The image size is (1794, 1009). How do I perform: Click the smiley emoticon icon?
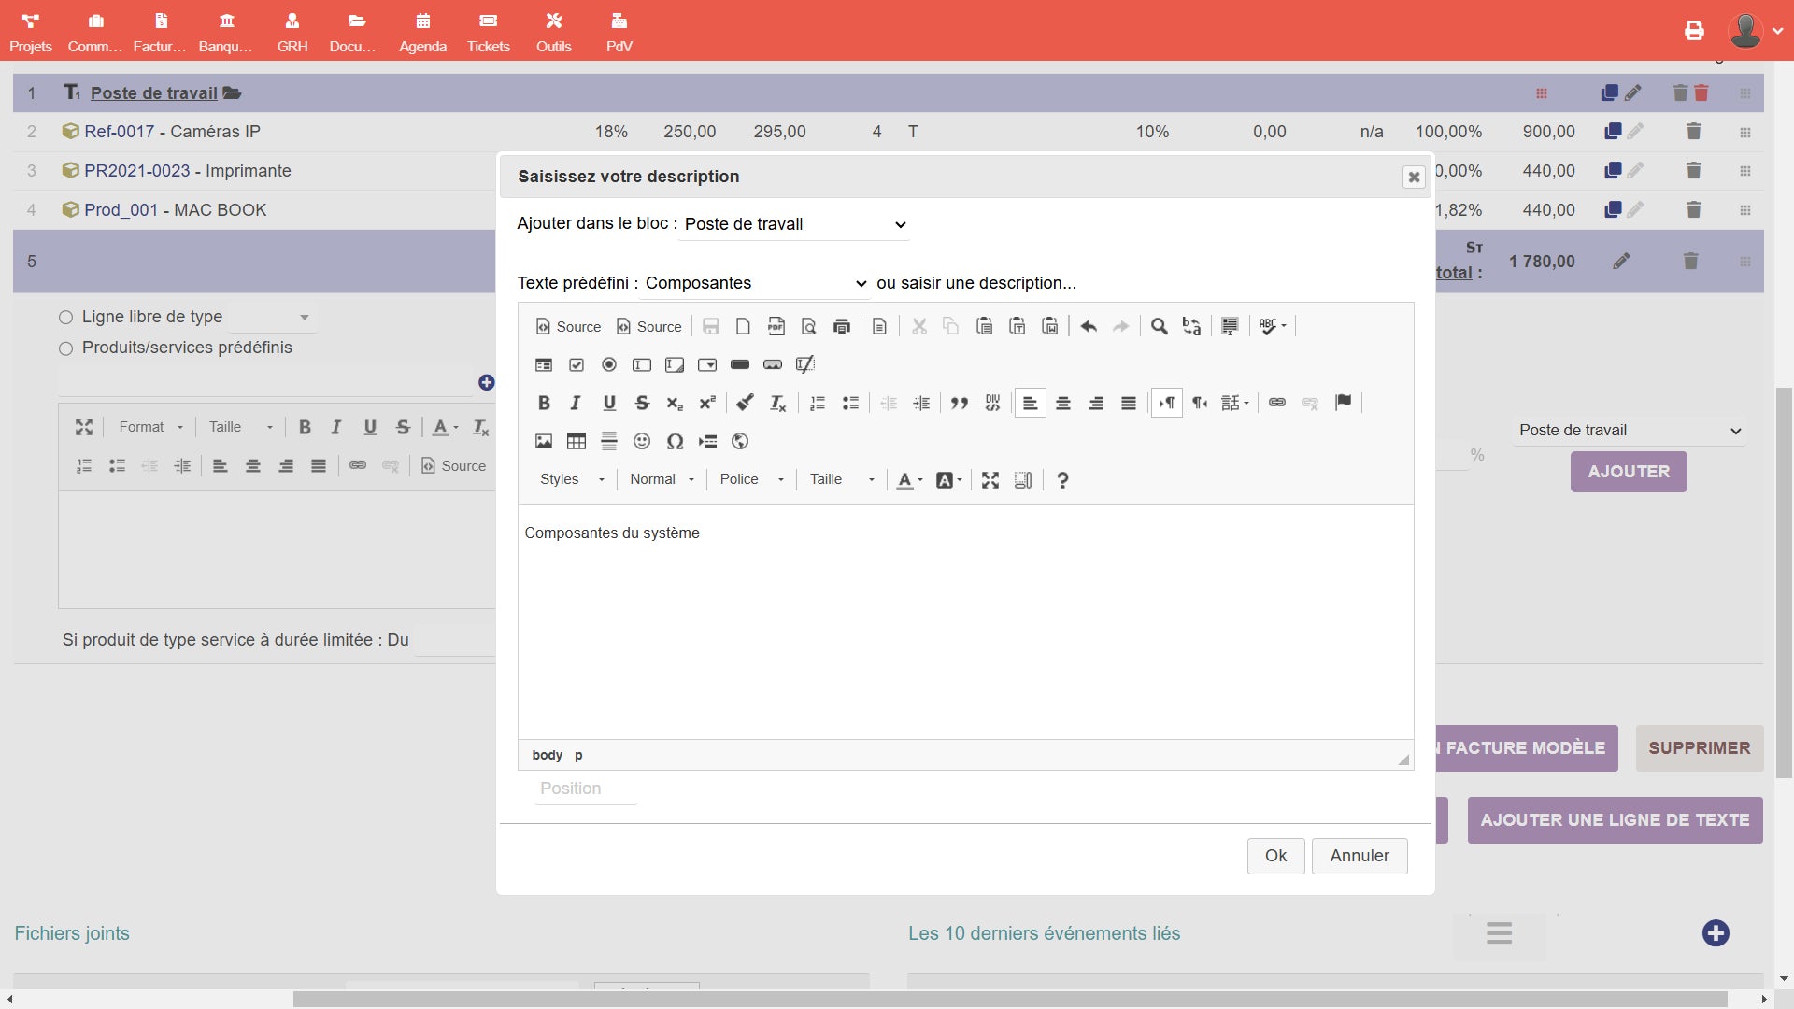tap(642, 441)
